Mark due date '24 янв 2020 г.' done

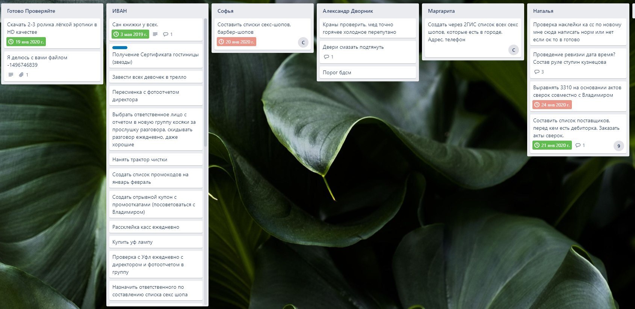552,105
